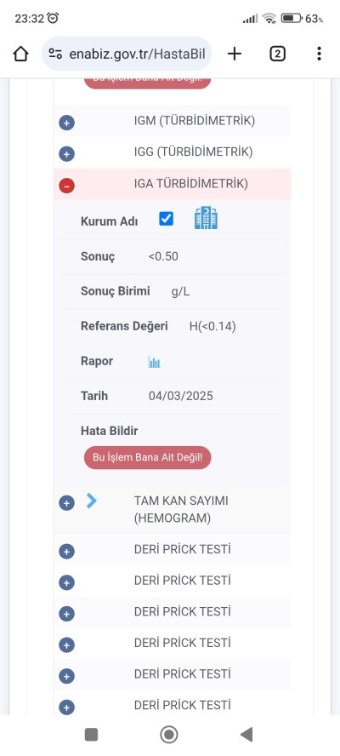The height and width of the screenshot is (756, 340).
Task: Tap the Android recent apps square button
Action: tap(91, 735)
